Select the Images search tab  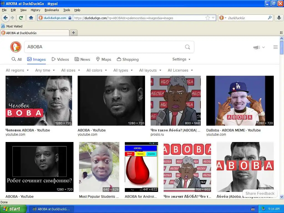36,59
